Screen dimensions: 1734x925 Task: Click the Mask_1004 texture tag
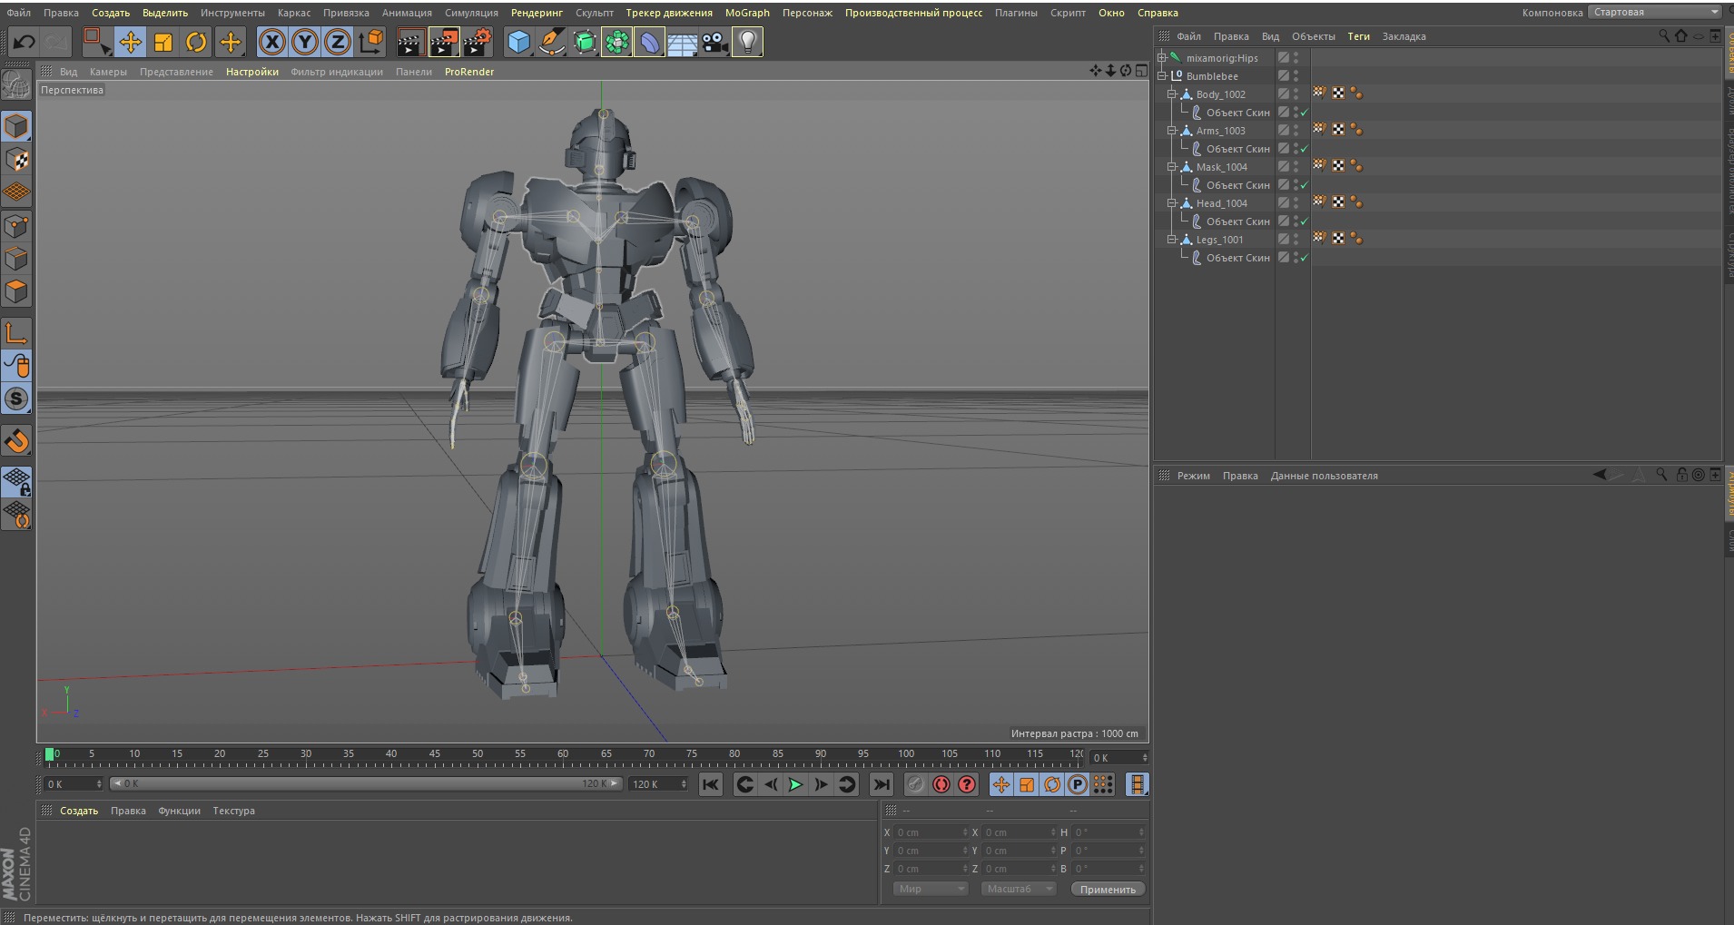[x=1338, y=166]
